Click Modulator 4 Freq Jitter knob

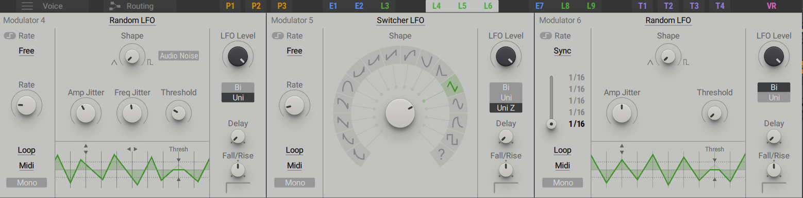(132, 113)
